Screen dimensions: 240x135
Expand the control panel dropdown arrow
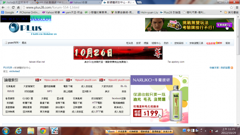pos(186,43)
